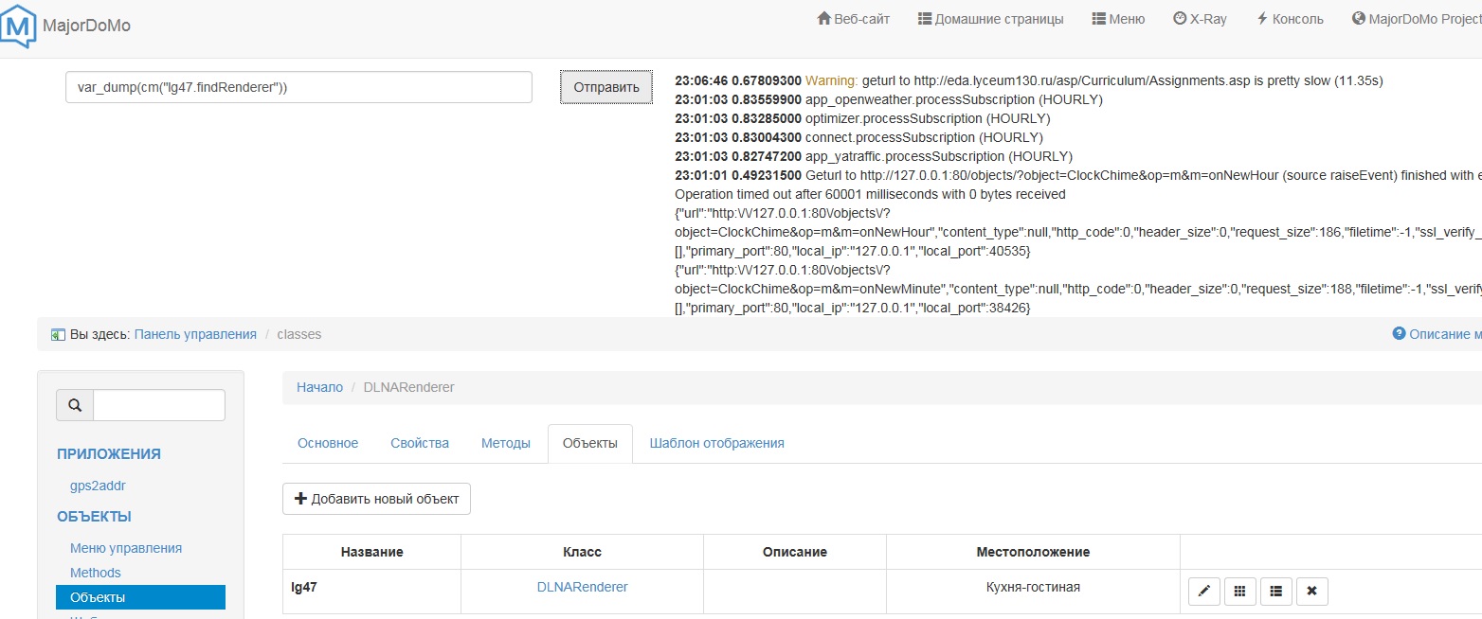The image size is (1482, 619).
Task: Click the help icon beside Описание
Action: coord(1399,334)
